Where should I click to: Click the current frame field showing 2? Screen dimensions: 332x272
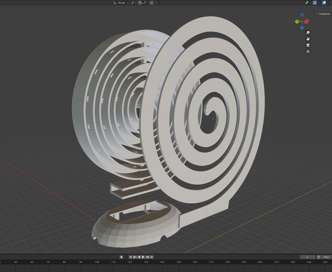pyautogui.click(x=307, y=257)
